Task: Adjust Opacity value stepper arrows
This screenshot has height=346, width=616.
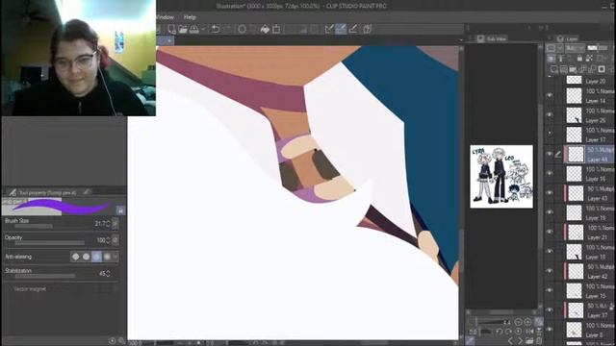Action: 108,240
